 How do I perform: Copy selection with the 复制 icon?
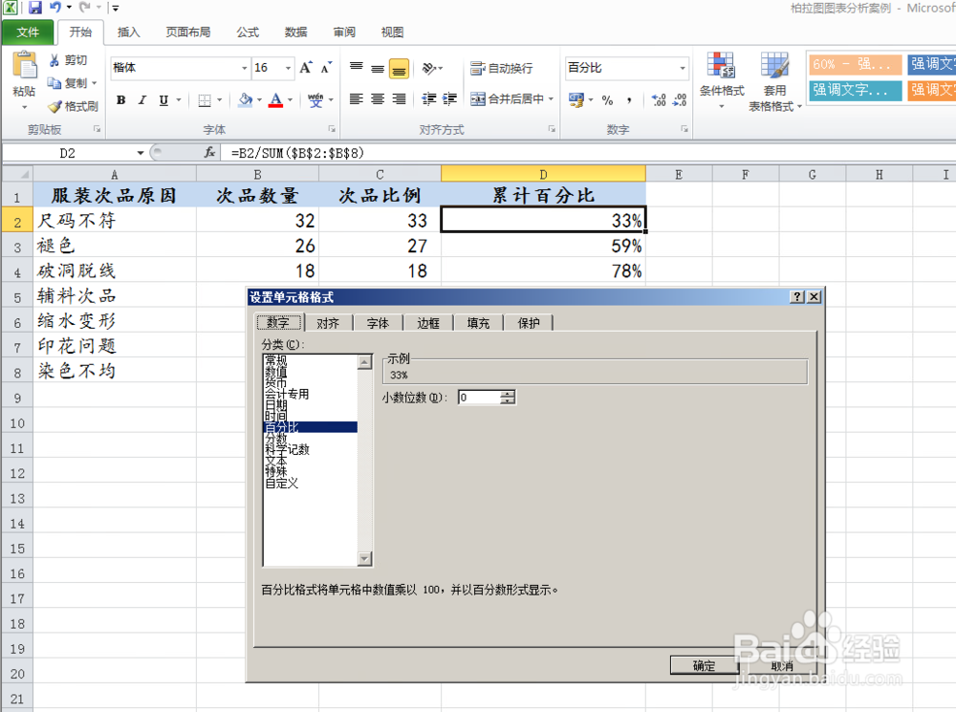[54, 83]
